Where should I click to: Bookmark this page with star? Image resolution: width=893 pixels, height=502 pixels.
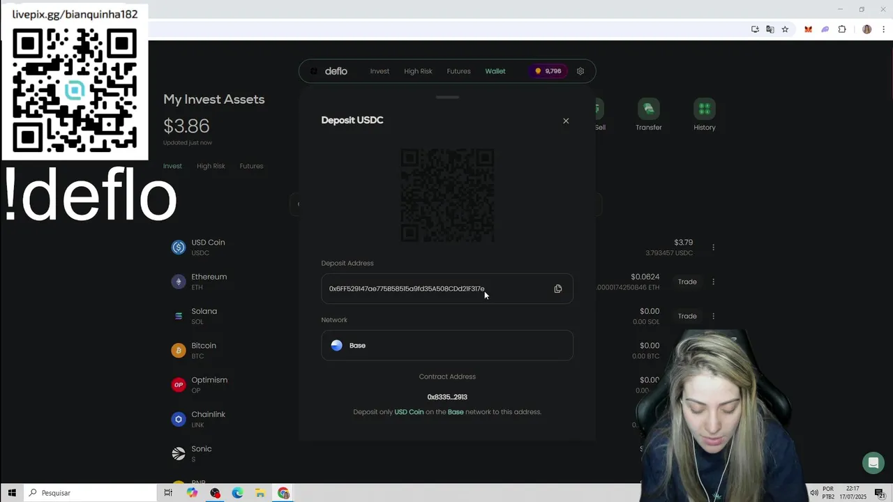point(785,29)
